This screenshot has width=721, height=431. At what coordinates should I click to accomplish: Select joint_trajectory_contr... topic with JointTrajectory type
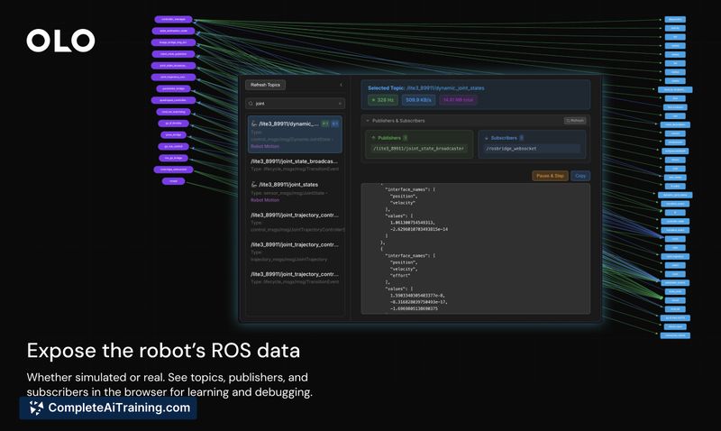pyautogui.click(x=295, y=252)
